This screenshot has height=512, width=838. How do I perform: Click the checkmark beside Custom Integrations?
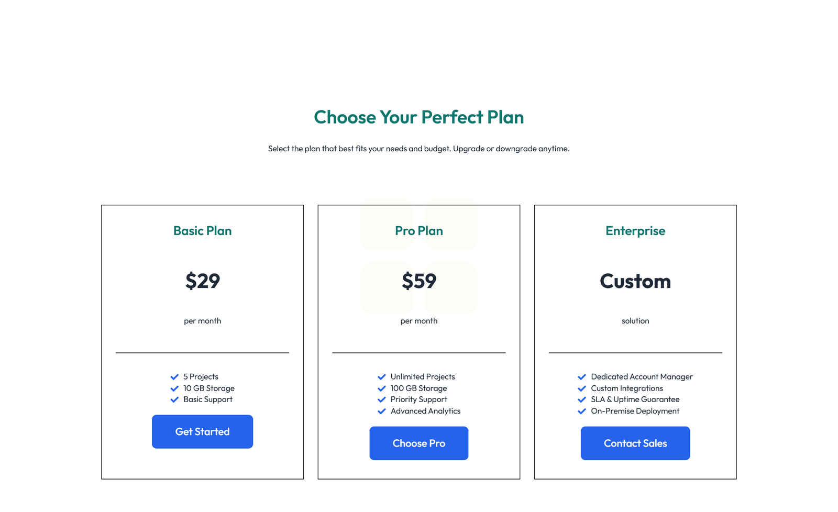click(582, 388)
